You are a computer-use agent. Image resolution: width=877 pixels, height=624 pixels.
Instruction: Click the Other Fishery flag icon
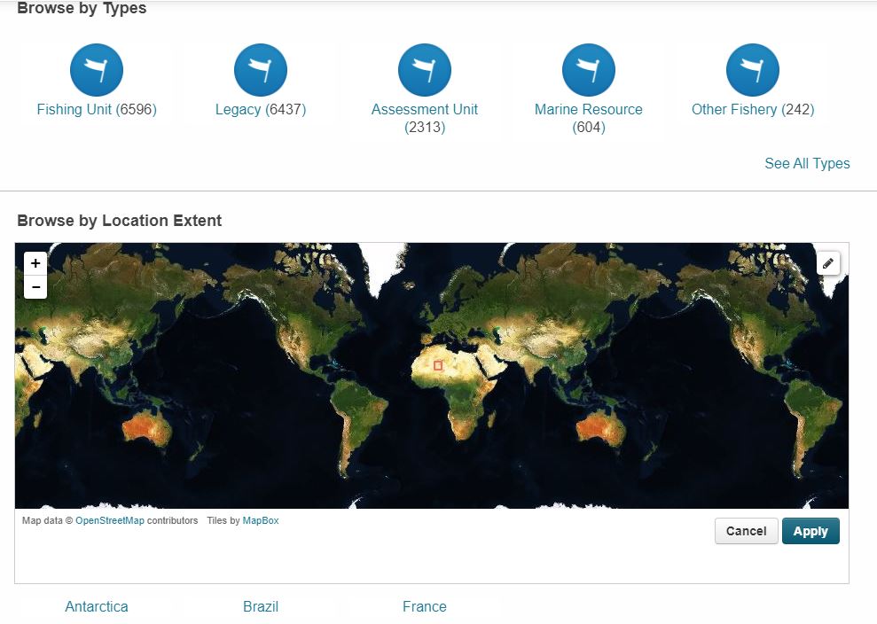pos(753,70)
